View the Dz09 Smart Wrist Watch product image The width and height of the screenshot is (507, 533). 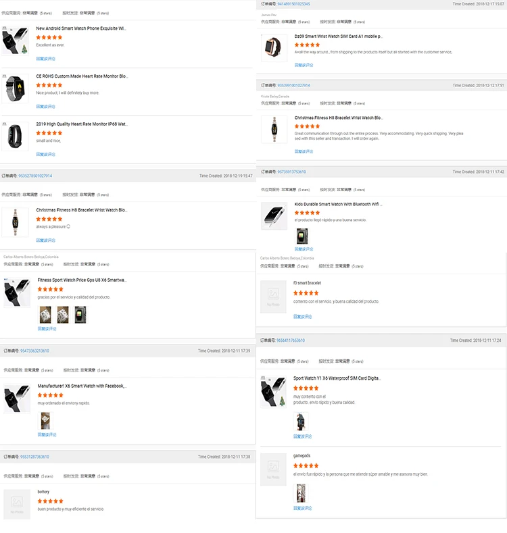(274, 47)
